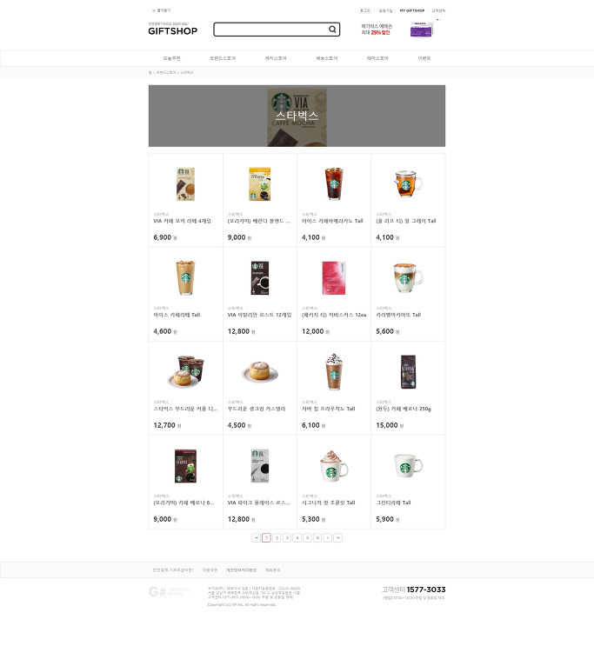
Task: Click the 로그인 button at top right
Action: click(364, 10)
